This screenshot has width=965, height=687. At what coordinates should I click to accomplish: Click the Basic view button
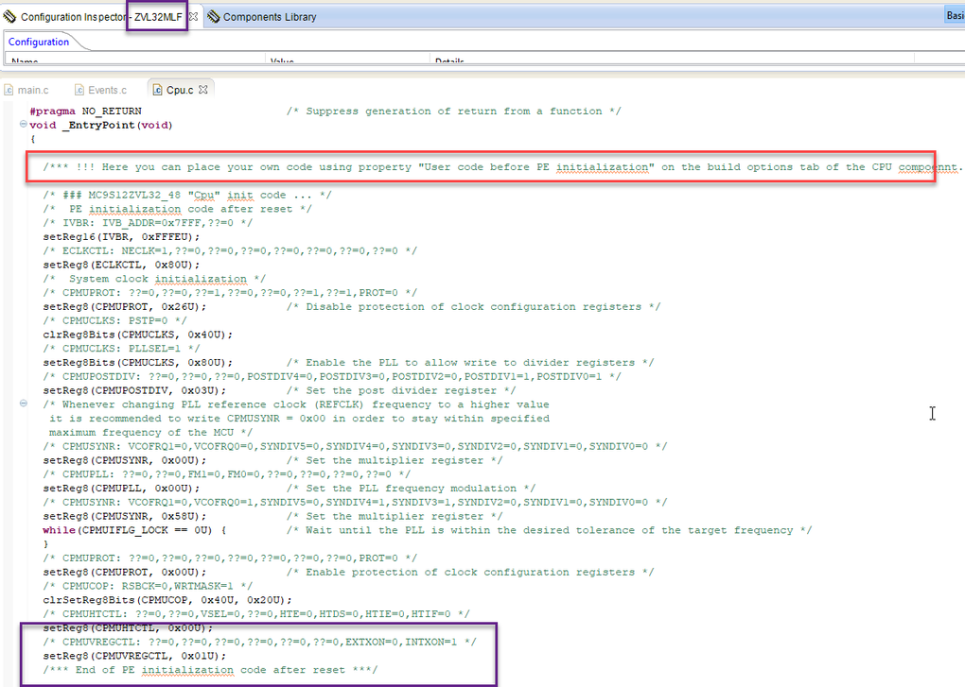pyautogui.click(x=956, y=15)
